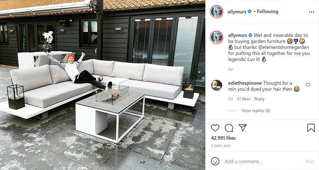Screen dimensions: 319x170
Task: Click the Post button
Action: click(310, 162)
